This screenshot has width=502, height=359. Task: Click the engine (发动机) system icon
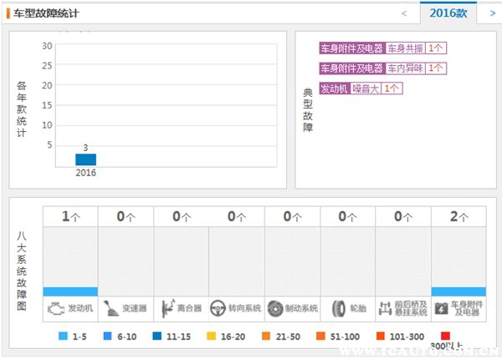[x=55, y=308]
